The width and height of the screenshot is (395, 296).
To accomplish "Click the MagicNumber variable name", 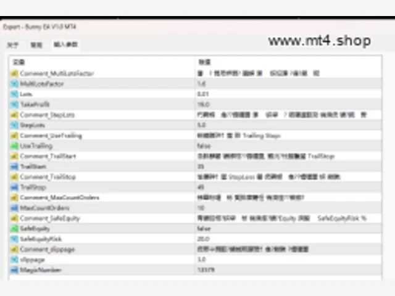I will (41, 270).
